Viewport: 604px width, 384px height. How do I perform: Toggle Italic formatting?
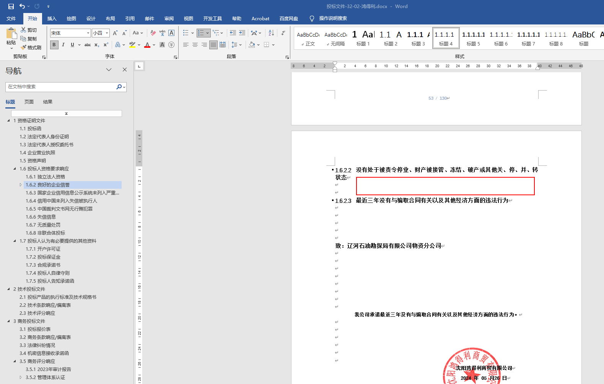(63, 45)
